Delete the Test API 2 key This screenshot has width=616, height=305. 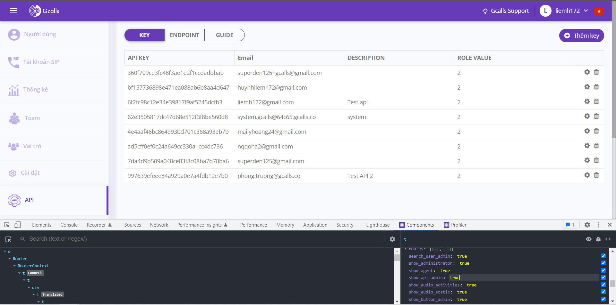[x=596, y=175]
